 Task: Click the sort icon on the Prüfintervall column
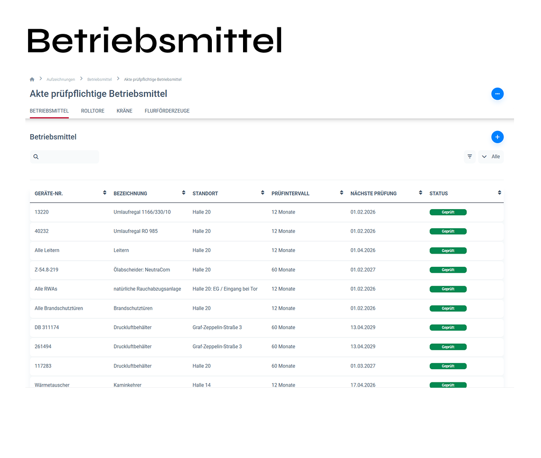tap(341, 193)
